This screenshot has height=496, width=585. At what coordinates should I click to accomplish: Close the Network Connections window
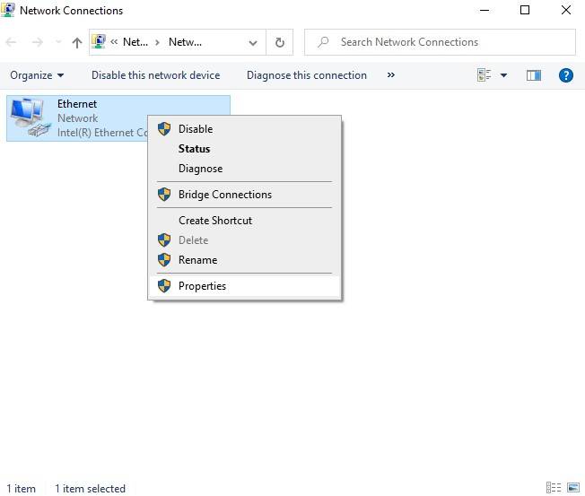[x=566, y=10]
